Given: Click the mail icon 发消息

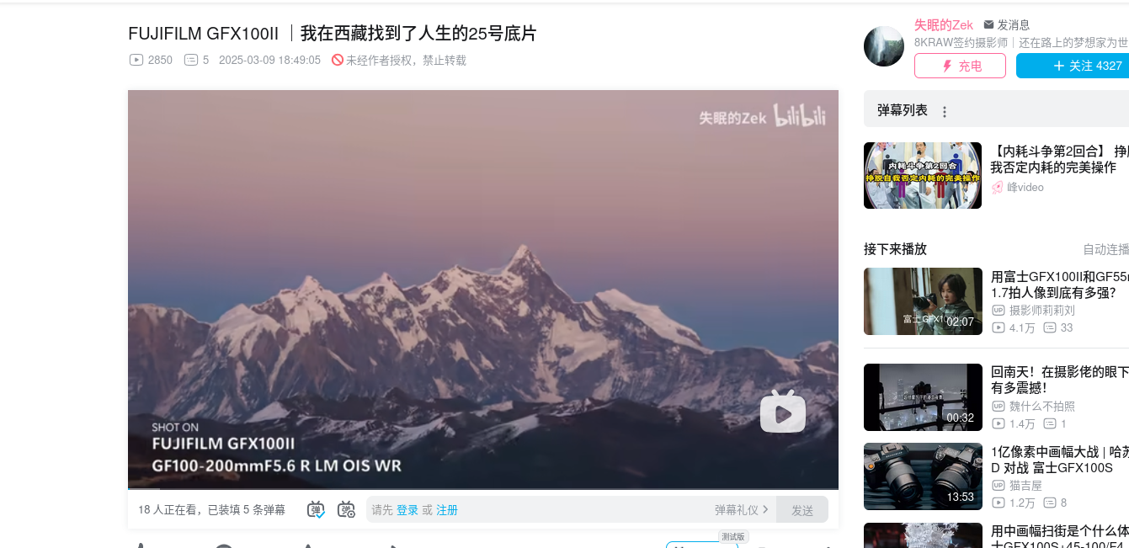Looking at the screenshot, I should pos(1007,25).
